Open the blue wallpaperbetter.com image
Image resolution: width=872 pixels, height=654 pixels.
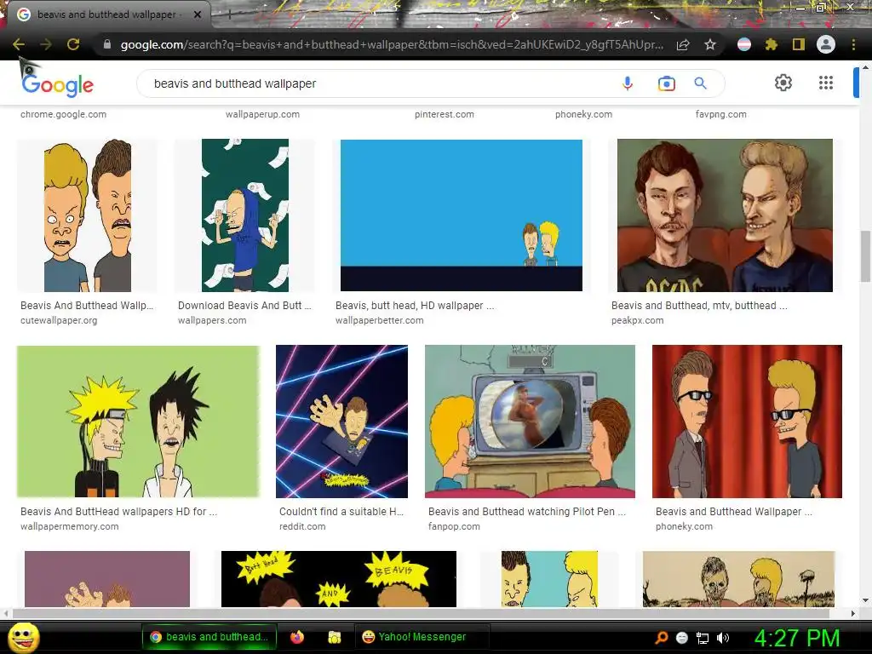tap(461, 215)
